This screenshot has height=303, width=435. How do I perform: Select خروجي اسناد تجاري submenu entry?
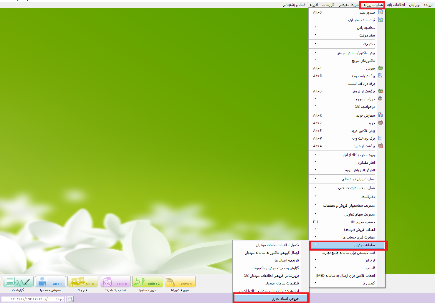point(285,299)
